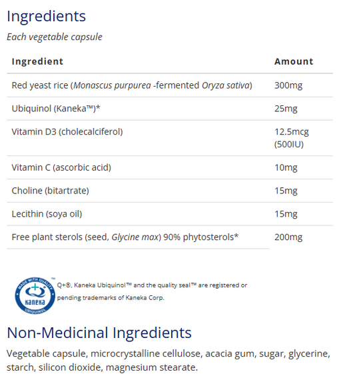Click the Kaneka trademark notice text
The height and width of the screenshot is (380, 341).
152,291
